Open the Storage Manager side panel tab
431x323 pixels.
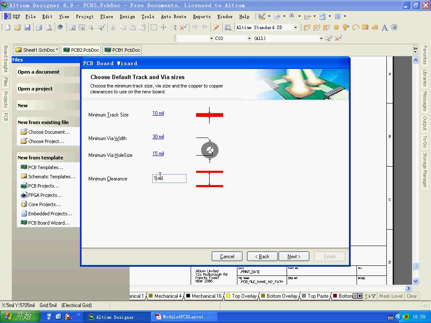click(x=425, y=170)
